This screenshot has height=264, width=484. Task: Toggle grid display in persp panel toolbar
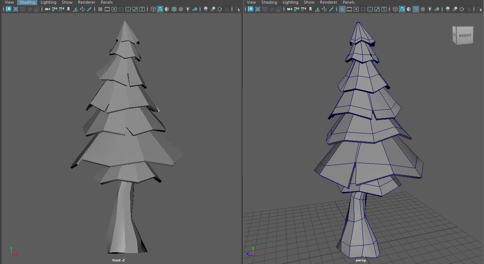tap(342, 9)
